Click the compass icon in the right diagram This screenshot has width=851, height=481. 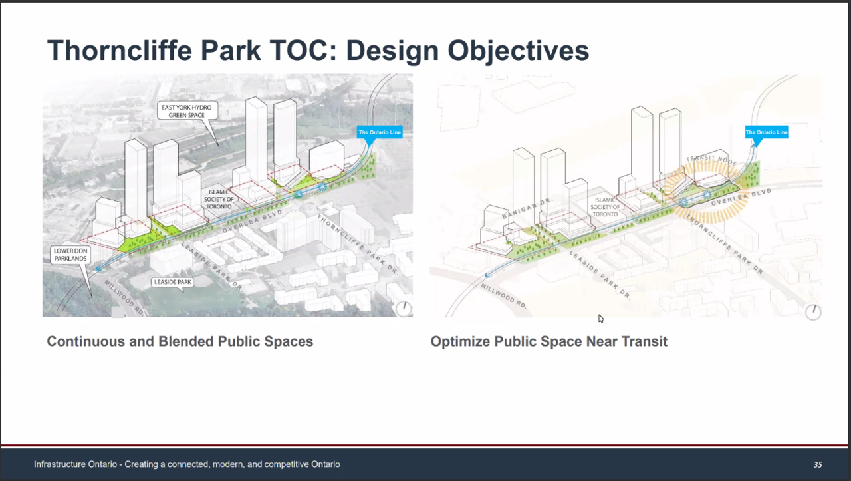[812, 312]
